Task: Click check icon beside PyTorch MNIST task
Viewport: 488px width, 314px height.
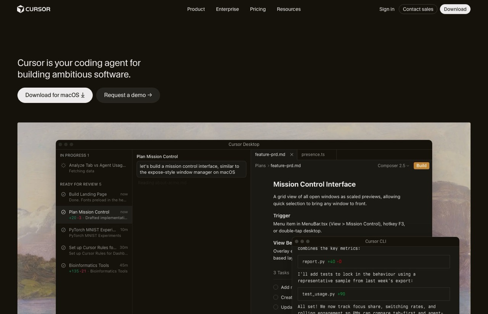Action: pyautogui.click(x=63, y=230)
